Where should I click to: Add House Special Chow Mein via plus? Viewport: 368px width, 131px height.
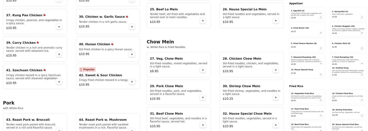pos(276,125)
